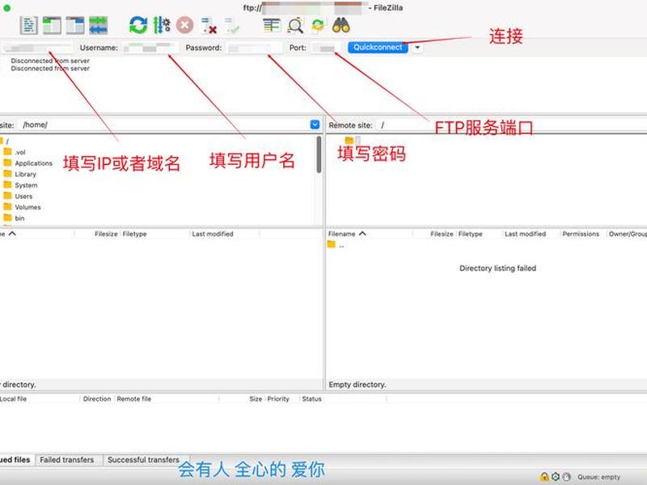Viewport: 647px width, 485px height.
Task: Sort local files by Filesize column
Action: 106,234
